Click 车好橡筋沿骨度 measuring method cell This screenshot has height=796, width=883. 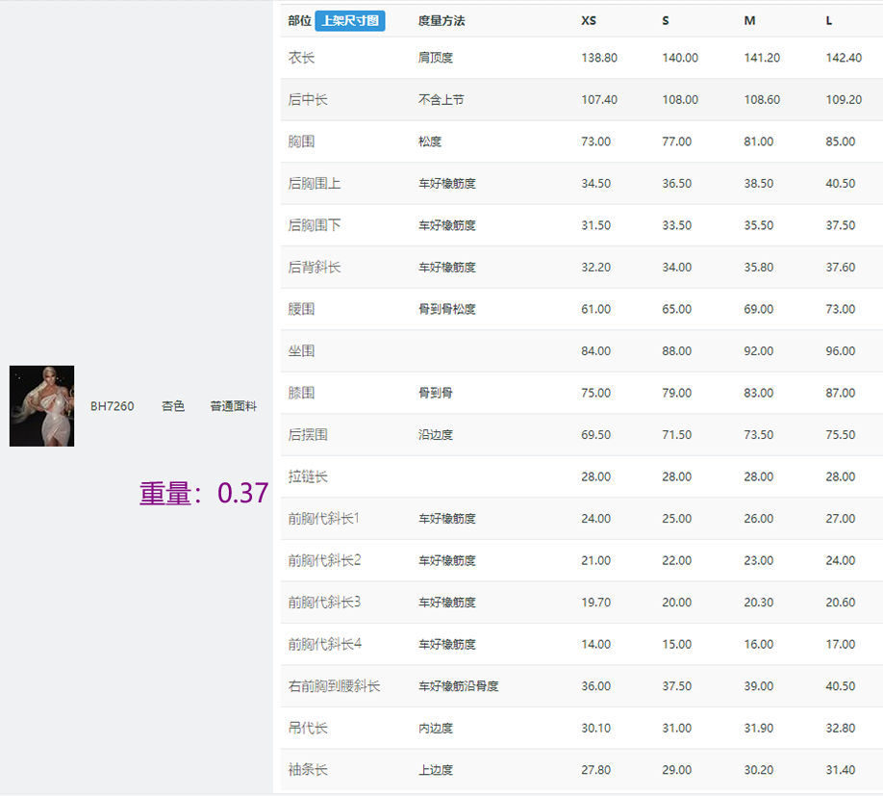[459, 686]
